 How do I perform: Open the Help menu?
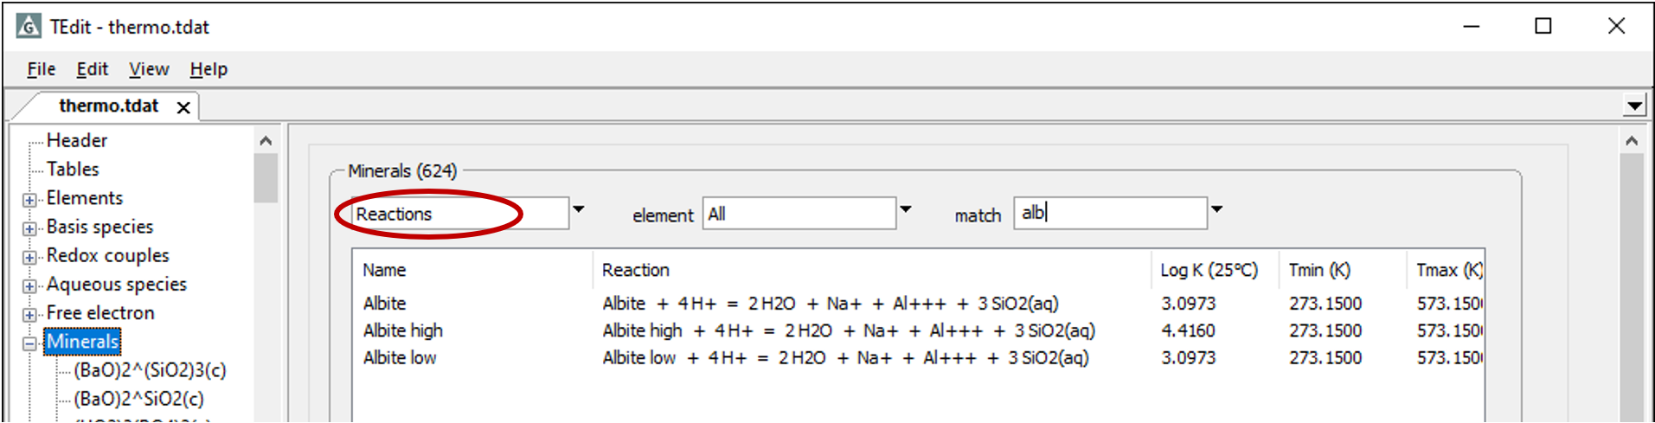[208, 69]
